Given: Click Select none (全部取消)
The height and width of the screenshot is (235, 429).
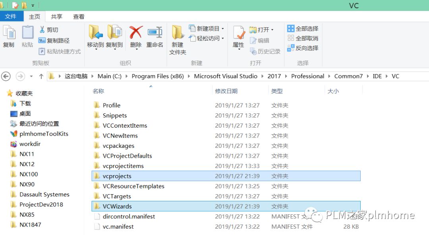Looking at the screenshot, I should [303, 38].
